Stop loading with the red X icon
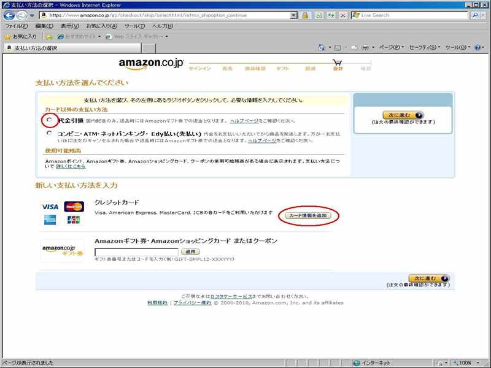 pyautogui.click(x=343, y=15)
